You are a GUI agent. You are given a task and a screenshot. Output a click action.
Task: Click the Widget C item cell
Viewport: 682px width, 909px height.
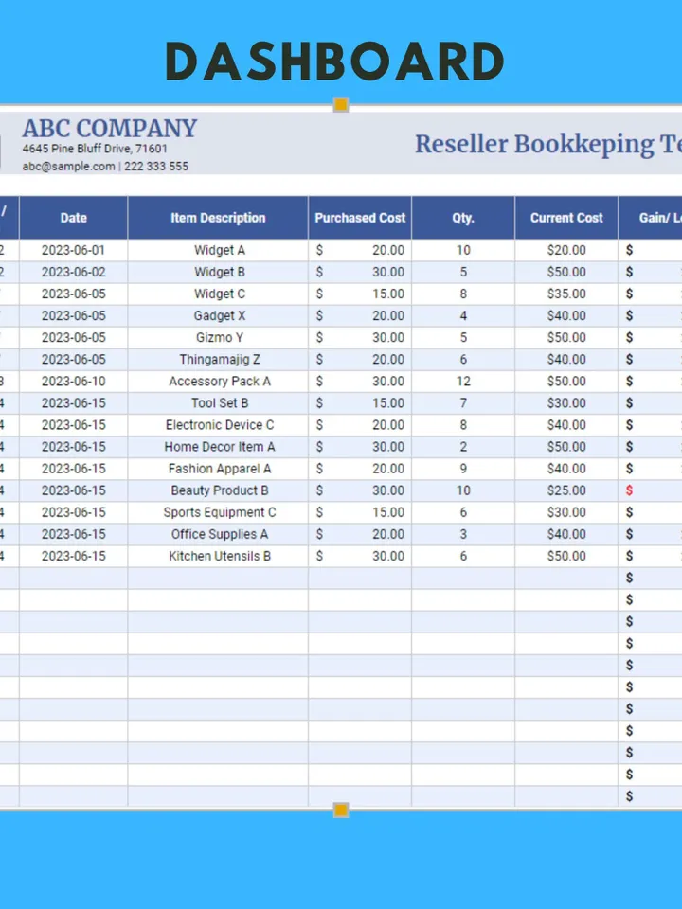coord(219,294)
